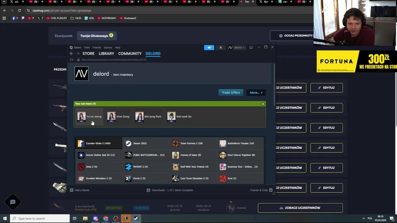Select the Yu-na Jeong new item
Screen dimensions: 397x223
pos(89,116)
